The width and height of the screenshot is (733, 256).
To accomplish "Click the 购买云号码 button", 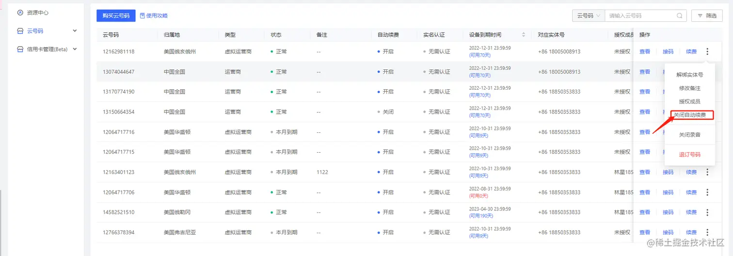I will pyautogui.click(x=116, y=16).
